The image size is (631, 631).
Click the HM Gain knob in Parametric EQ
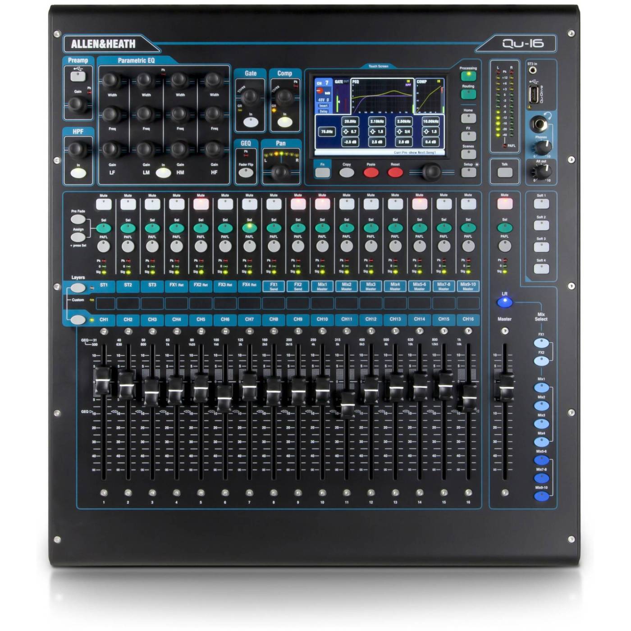tap(179, 150)
